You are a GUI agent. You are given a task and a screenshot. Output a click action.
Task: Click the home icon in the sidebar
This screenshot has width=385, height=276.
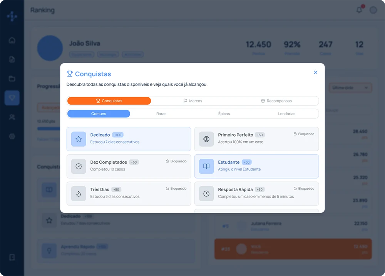(x=12, y=40)
